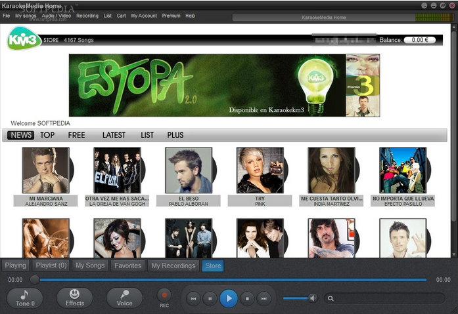Switch to the Favorites tab

128,265
